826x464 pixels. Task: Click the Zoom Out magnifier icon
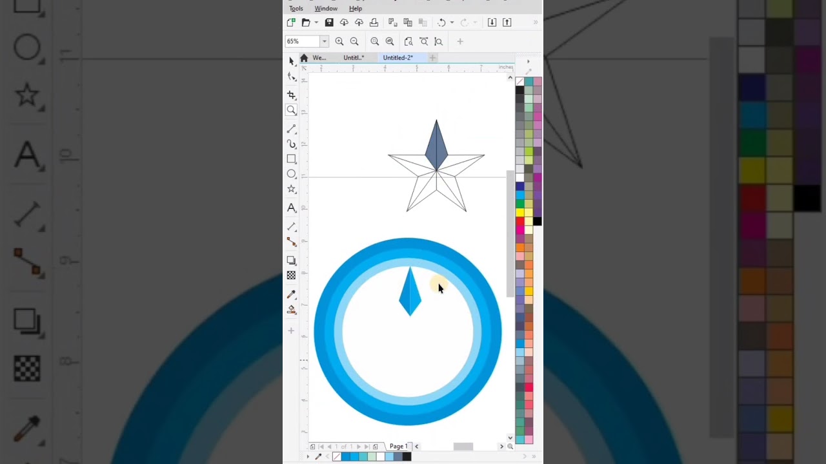[354, 41]
